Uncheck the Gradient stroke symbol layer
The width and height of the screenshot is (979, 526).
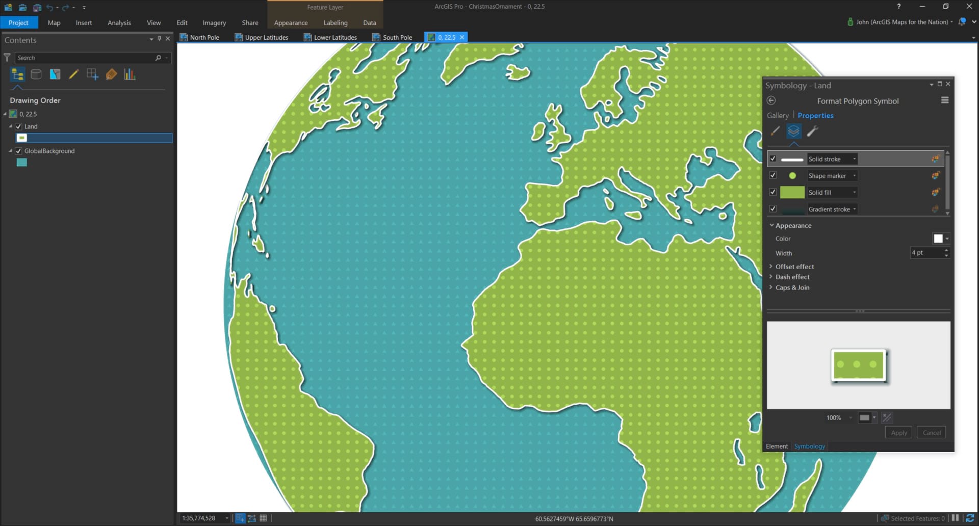tap(773, 209)
